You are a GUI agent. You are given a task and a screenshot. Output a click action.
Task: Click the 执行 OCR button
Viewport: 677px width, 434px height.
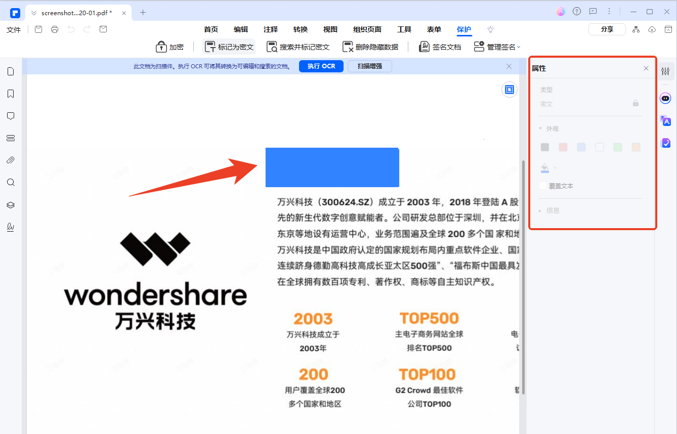click(321, 66)
